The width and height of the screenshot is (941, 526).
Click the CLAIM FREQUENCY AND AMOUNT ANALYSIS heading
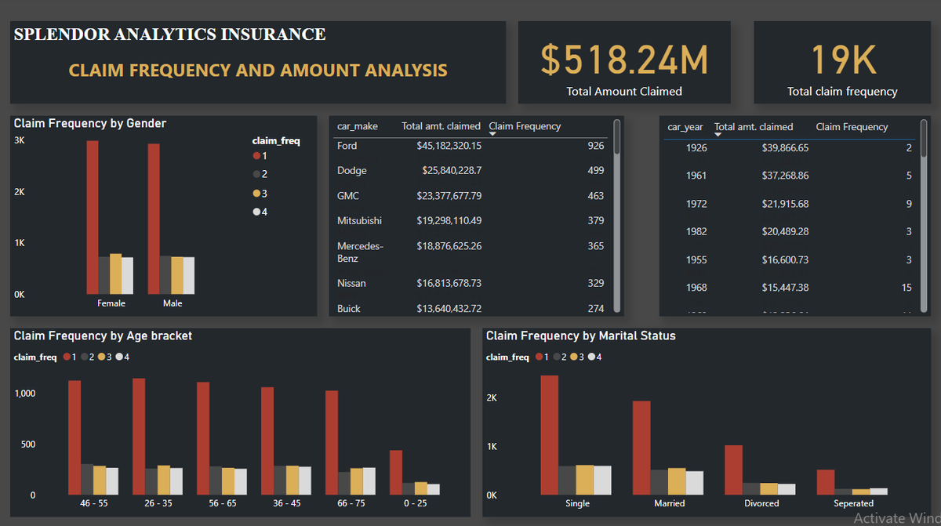[258, 71]
